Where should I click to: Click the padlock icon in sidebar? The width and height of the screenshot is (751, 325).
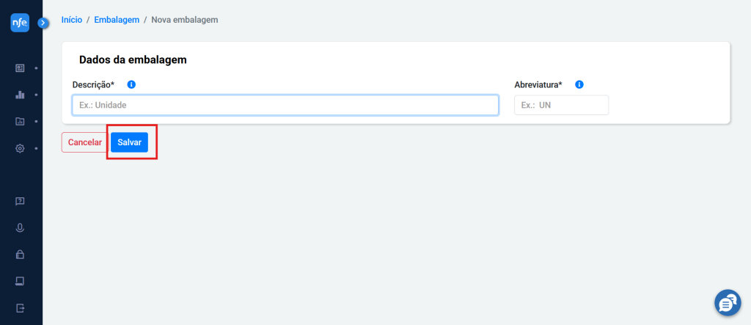[20, 254]
